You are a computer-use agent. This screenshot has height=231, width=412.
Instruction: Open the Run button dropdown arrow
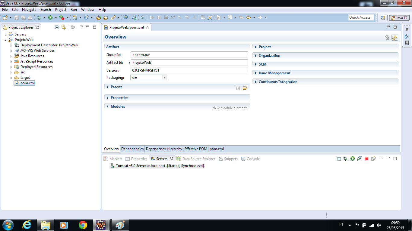[56, 17]
